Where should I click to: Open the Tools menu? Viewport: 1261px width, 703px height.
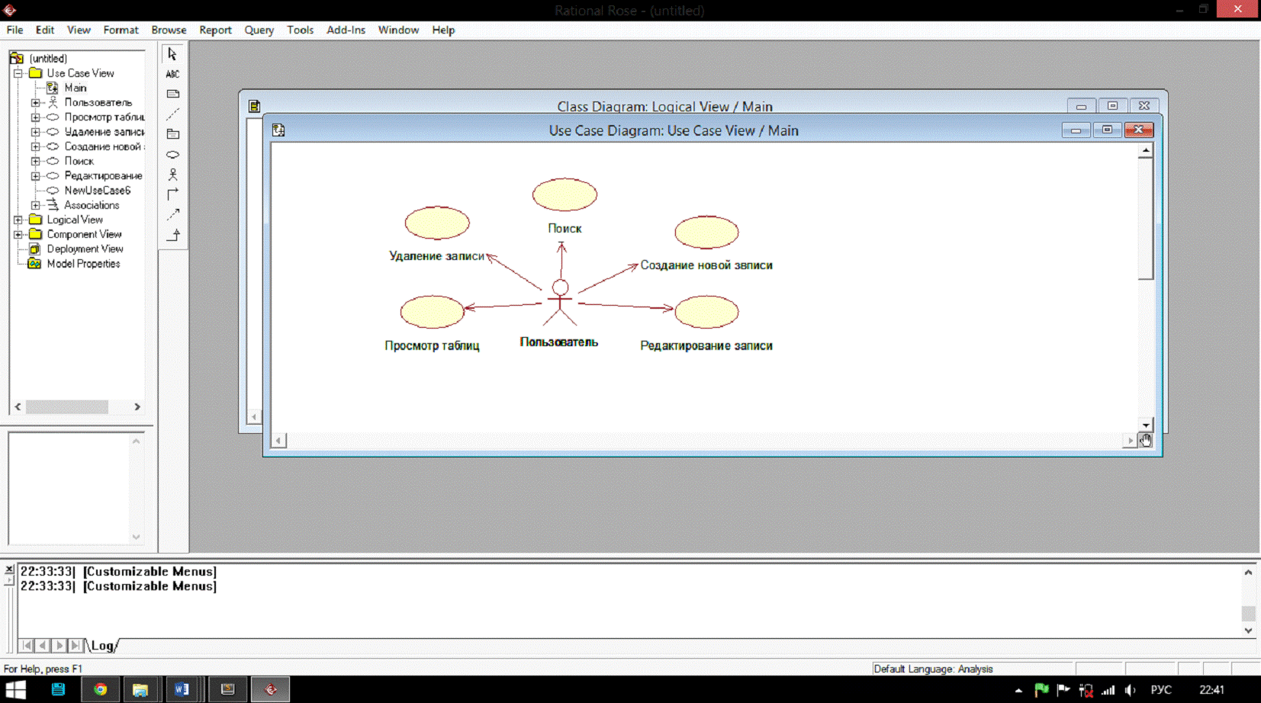[300, 30]
